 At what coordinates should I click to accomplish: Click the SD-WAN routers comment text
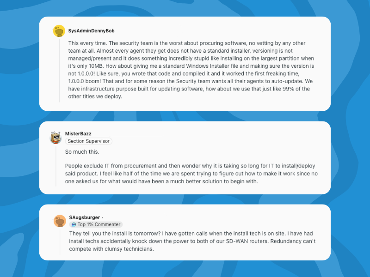192,241
